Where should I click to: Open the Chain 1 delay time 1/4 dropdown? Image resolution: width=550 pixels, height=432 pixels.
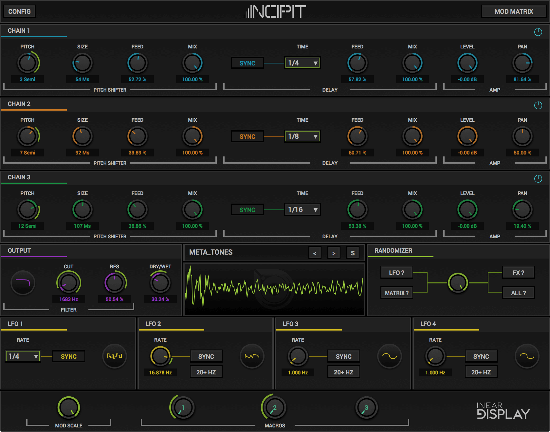302,63
